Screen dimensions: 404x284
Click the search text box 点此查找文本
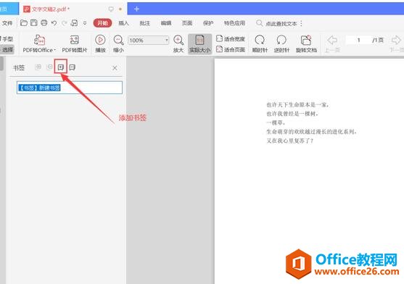point(281,24)
